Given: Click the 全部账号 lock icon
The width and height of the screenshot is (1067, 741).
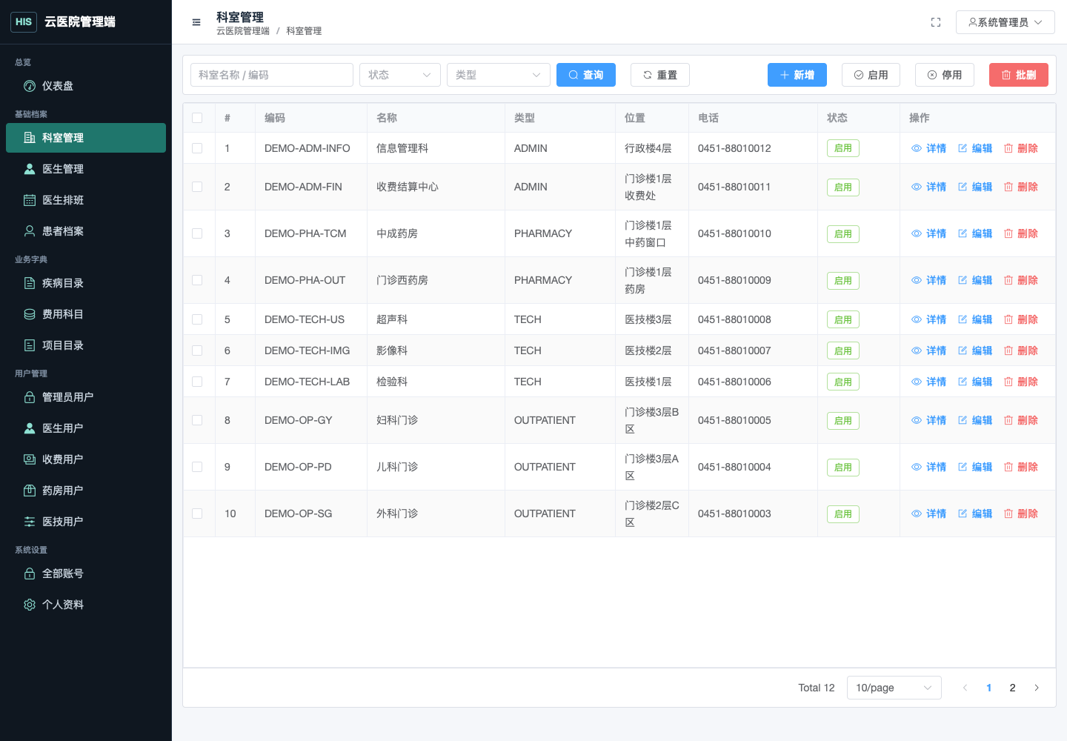Looking at the screenshot, I should tap(30, 574).
